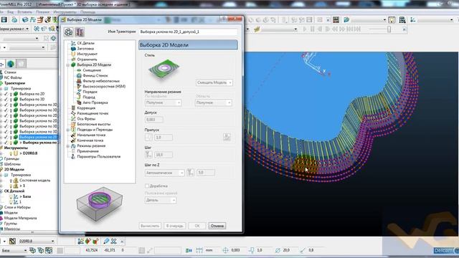The width and height of the screenshot is (459, 258).
Task: Select Параметры Пользователя in the dialog tree
Action: 99,156
